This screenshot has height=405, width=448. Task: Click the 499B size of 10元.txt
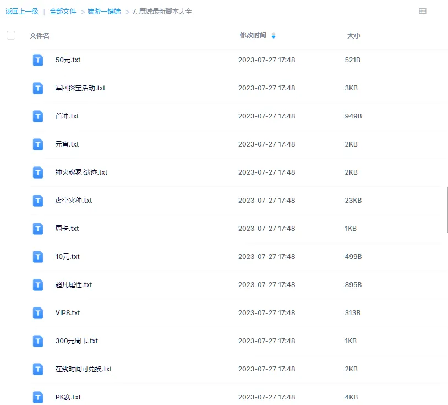[x=353, y=257]
